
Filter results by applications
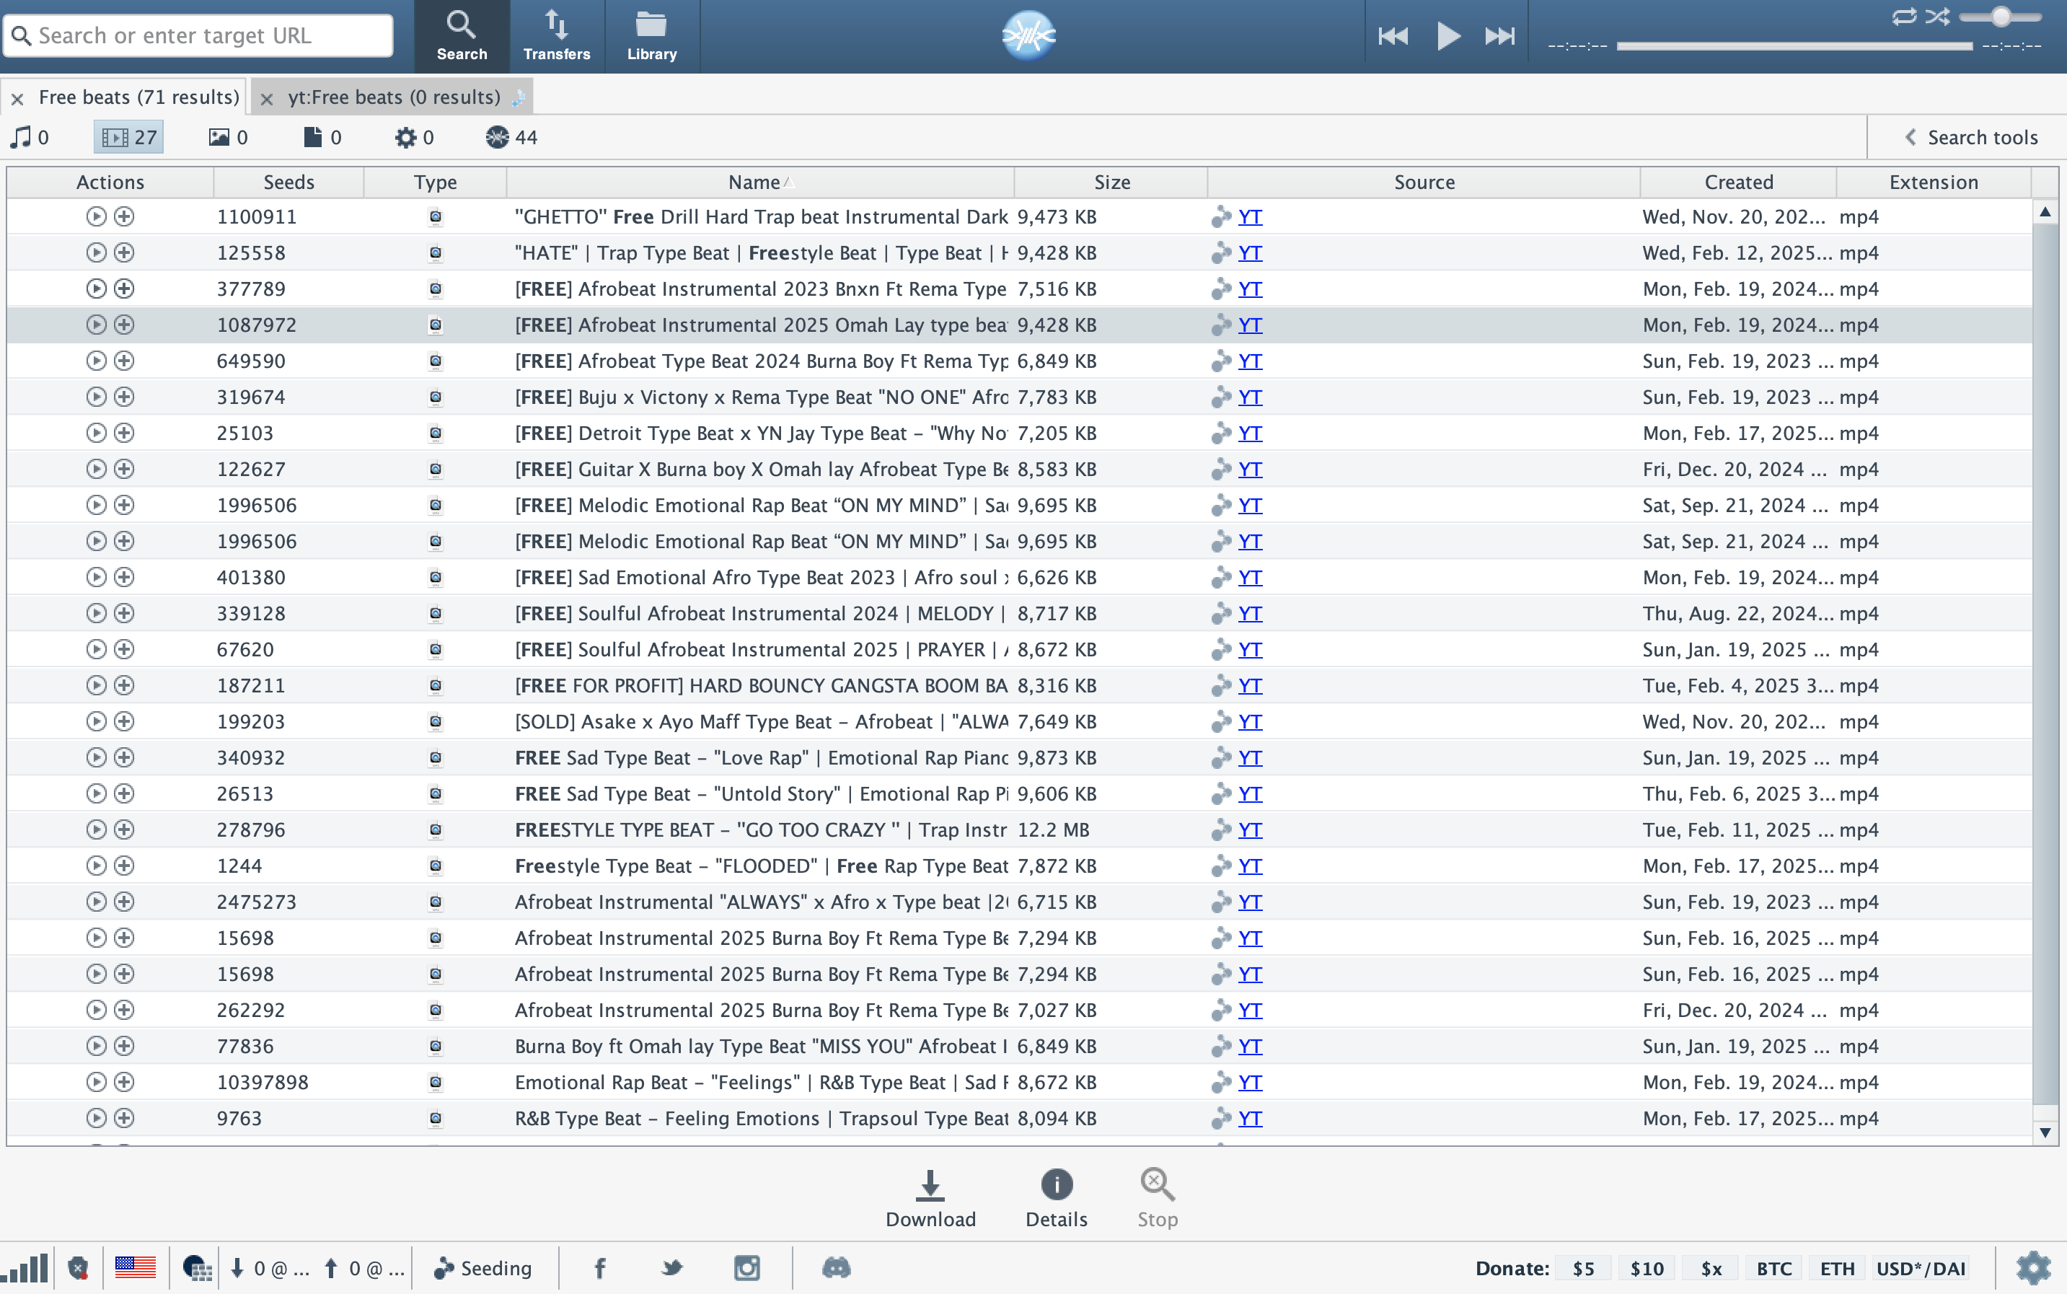tap(414, 137)
